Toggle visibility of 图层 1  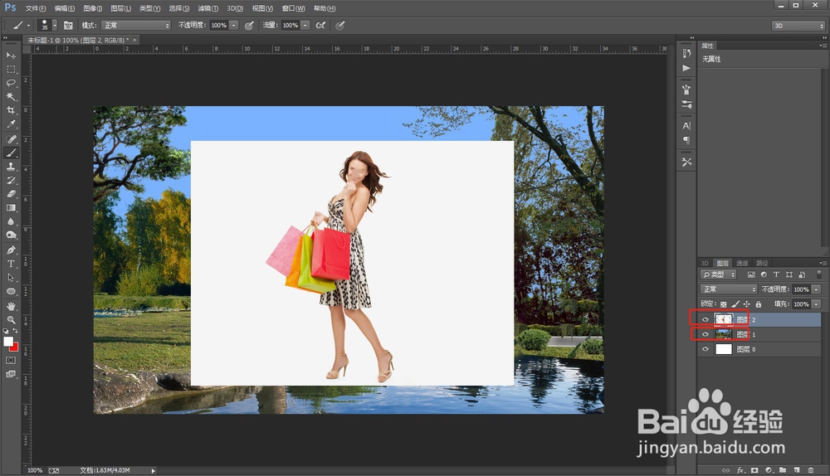click(x=705, y=334)
